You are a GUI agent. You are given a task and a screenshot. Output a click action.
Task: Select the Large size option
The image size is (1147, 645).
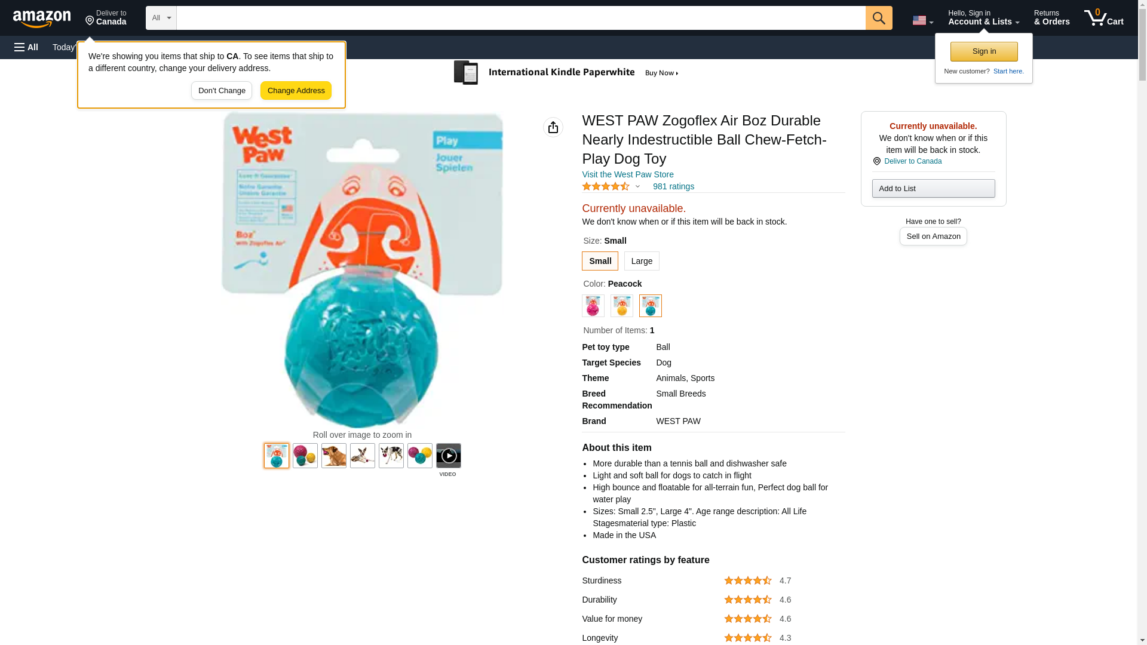[x=642, y=261]
